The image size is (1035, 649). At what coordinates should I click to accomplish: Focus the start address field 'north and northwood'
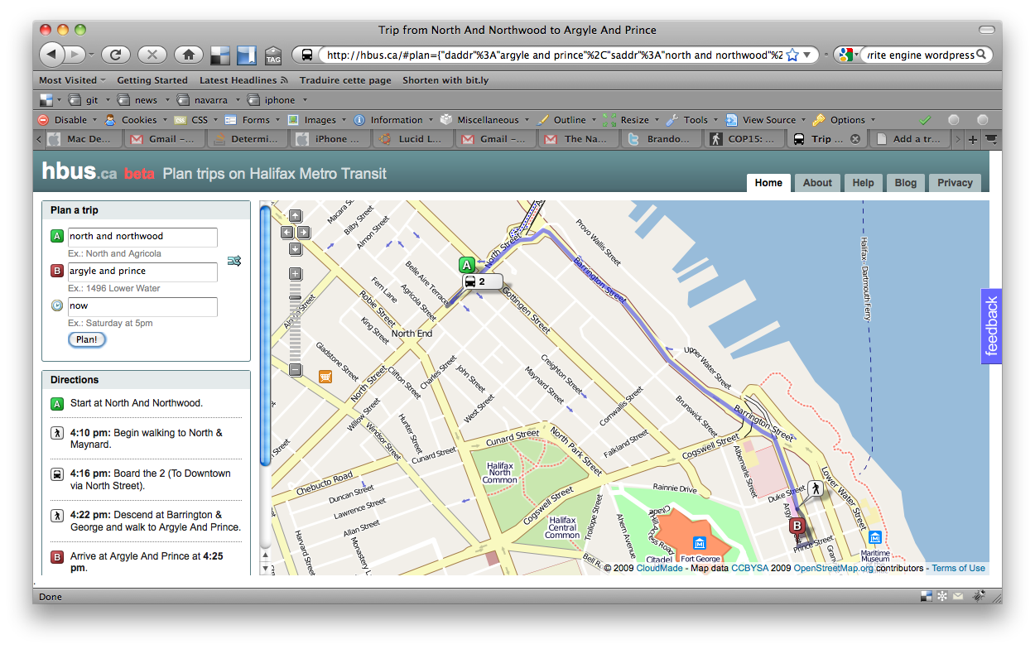click(142, 237)
